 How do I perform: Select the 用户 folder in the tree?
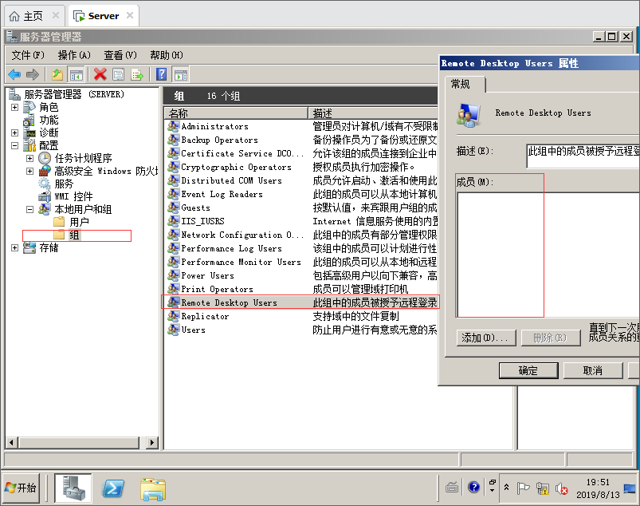[79, 222]
